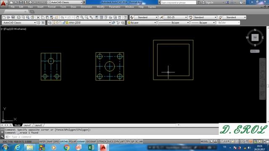Image resolution: width=269 pixels, height=151 pixels.
Task: Open the ByLayer linetype dropdown
Action: pyautogui.click(x=174, y=23)
